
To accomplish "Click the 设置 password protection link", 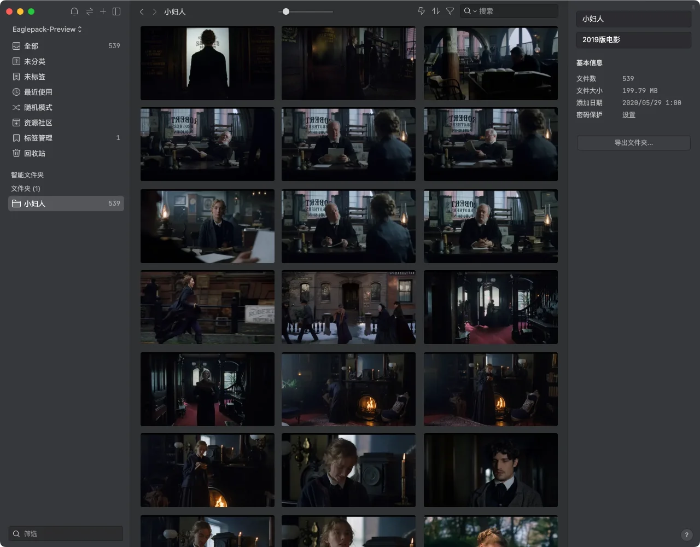I will pyautogui.click(x=629, y=115).
